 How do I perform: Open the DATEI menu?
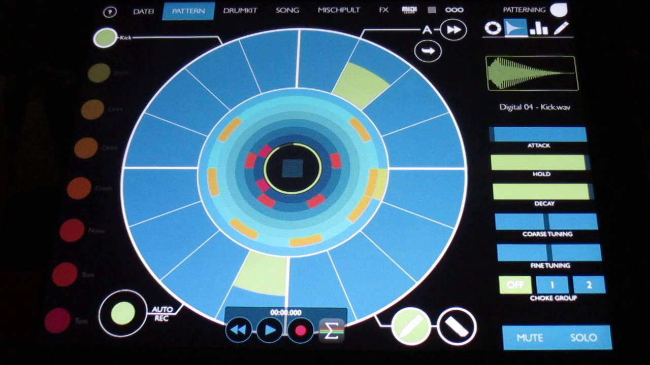[x=144, y=11]
